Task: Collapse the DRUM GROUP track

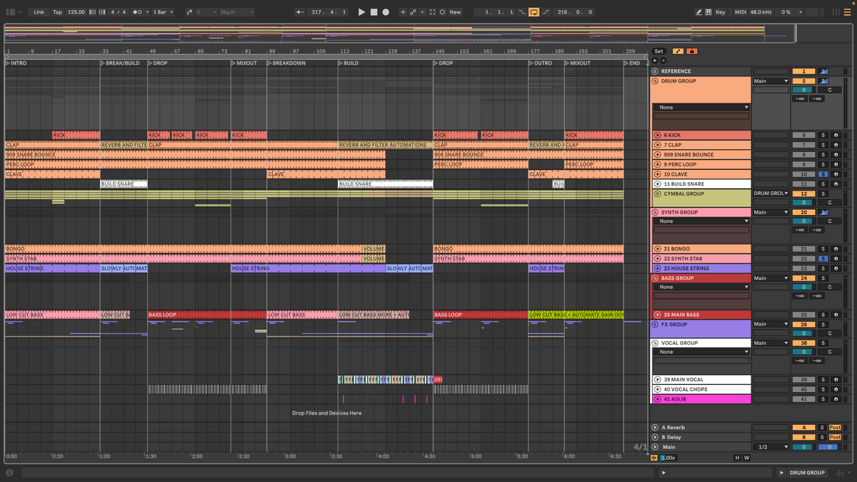Action: point(655,81)
